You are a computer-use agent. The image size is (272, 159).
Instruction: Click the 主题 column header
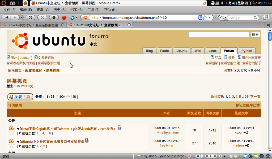tap(77, 113)
